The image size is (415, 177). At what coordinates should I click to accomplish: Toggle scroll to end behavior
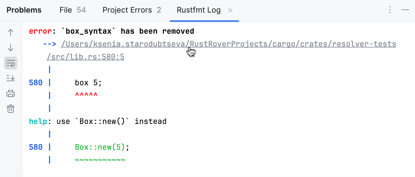point(11,78)
